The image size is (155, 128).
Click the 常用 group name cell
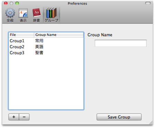pos(39,41)
